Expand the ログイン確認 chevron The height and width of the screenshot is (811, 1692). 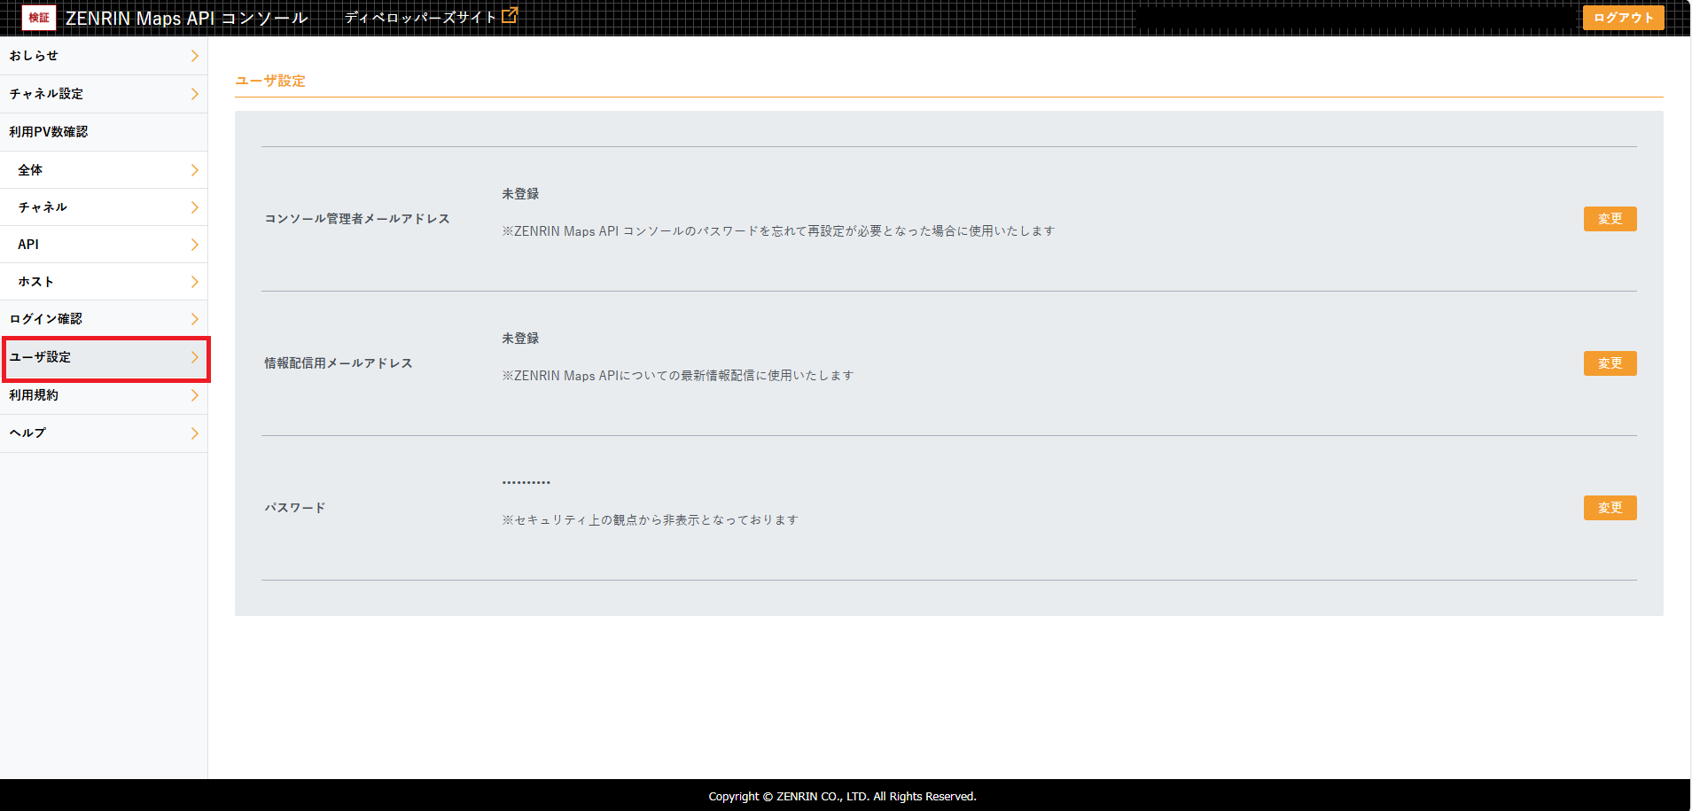(x=194, y=318)
